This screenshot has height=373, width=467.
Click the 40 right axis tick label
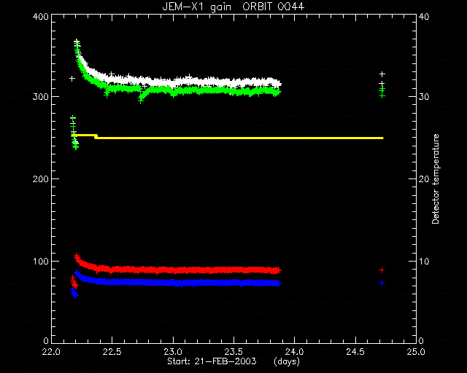pos(424,16)
